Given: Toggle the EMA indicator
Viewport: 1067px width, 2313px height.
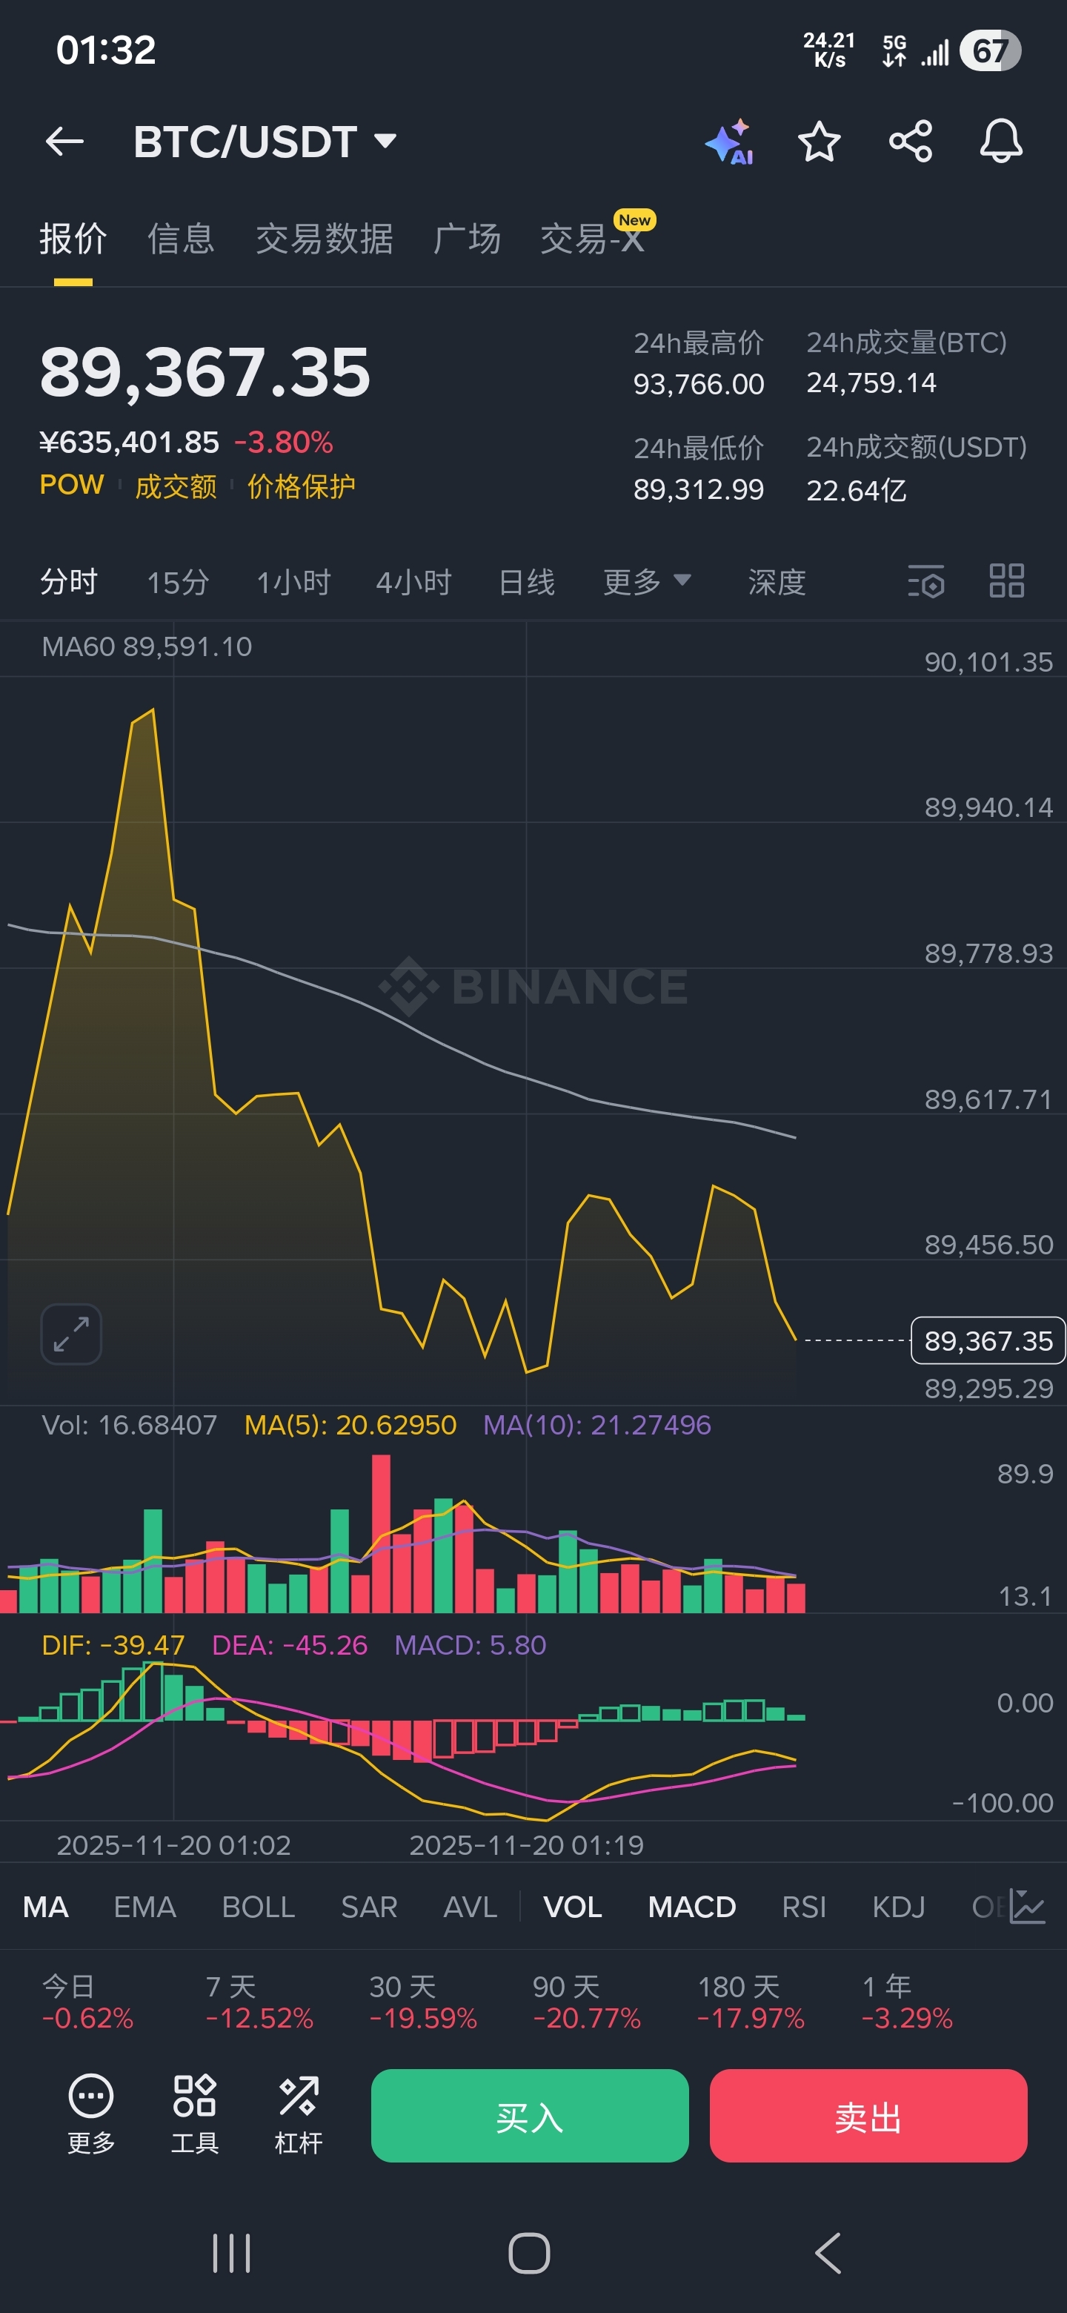Looking at the screenshot, I should tap(144, 1906).
